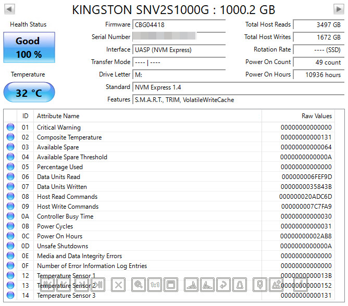Click the status orb for Available Spare

point(10,147)
